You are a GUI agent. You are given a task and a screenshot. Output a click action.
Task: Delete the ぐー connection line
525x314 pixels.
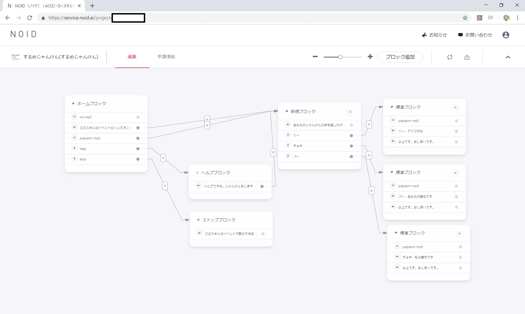(x=369, y=125)
